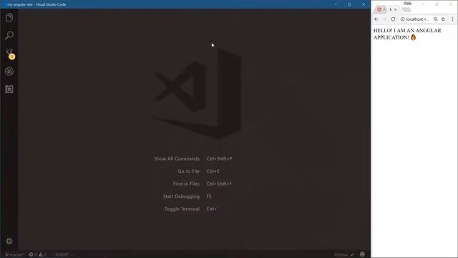Click the localhost address bar in Chrome
458x258 pixels.
[x=417, y=19]
